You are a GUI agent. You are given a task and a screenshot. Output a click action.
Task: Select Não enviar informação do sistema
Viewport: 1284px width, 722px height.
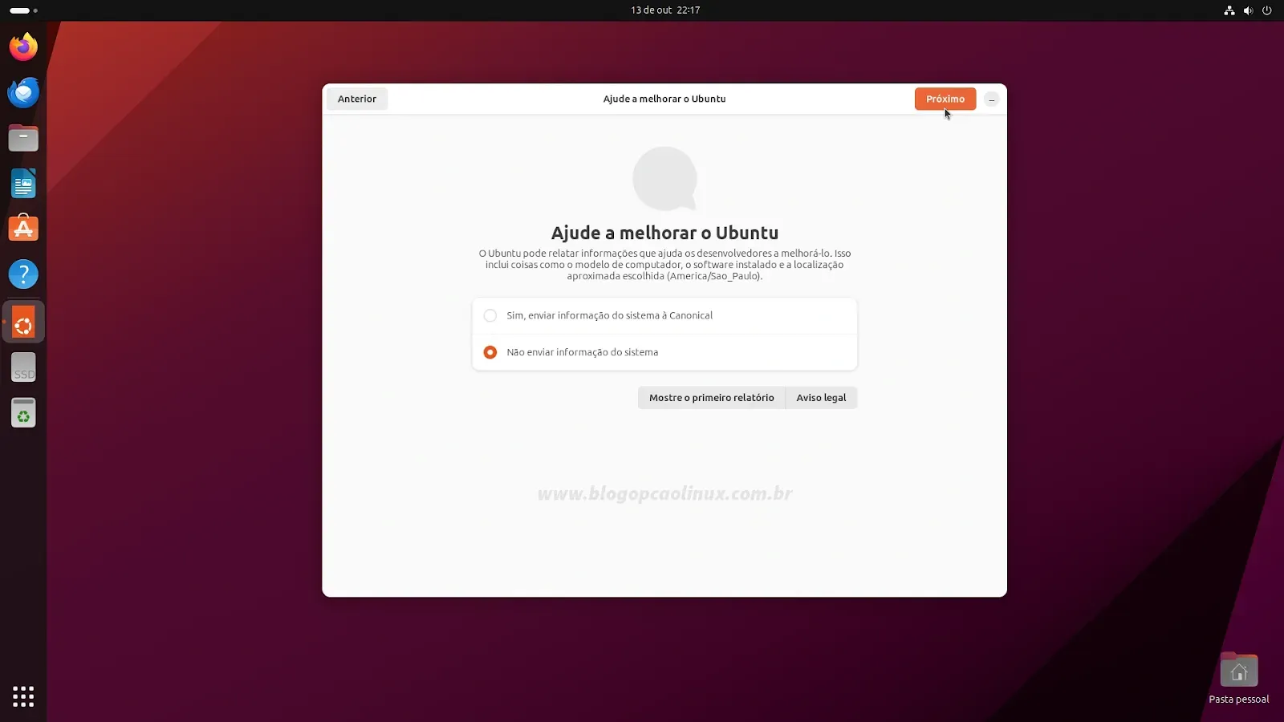(x=664, y=352)
